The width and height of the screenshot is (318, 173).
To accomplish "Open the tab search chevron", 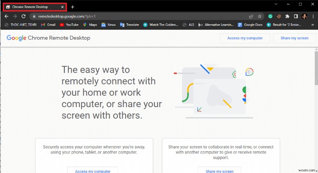I will tap(276, 4).
